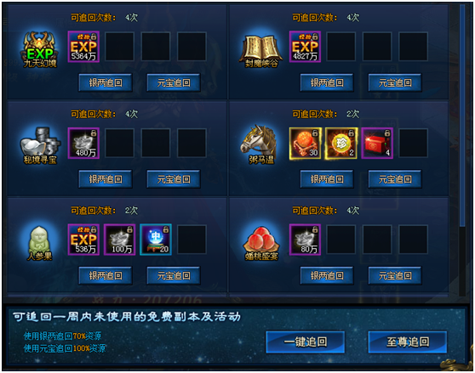Click the 一键追回 button
The width and height of the screenshot is (475, 373).
[x=306, y=342]
